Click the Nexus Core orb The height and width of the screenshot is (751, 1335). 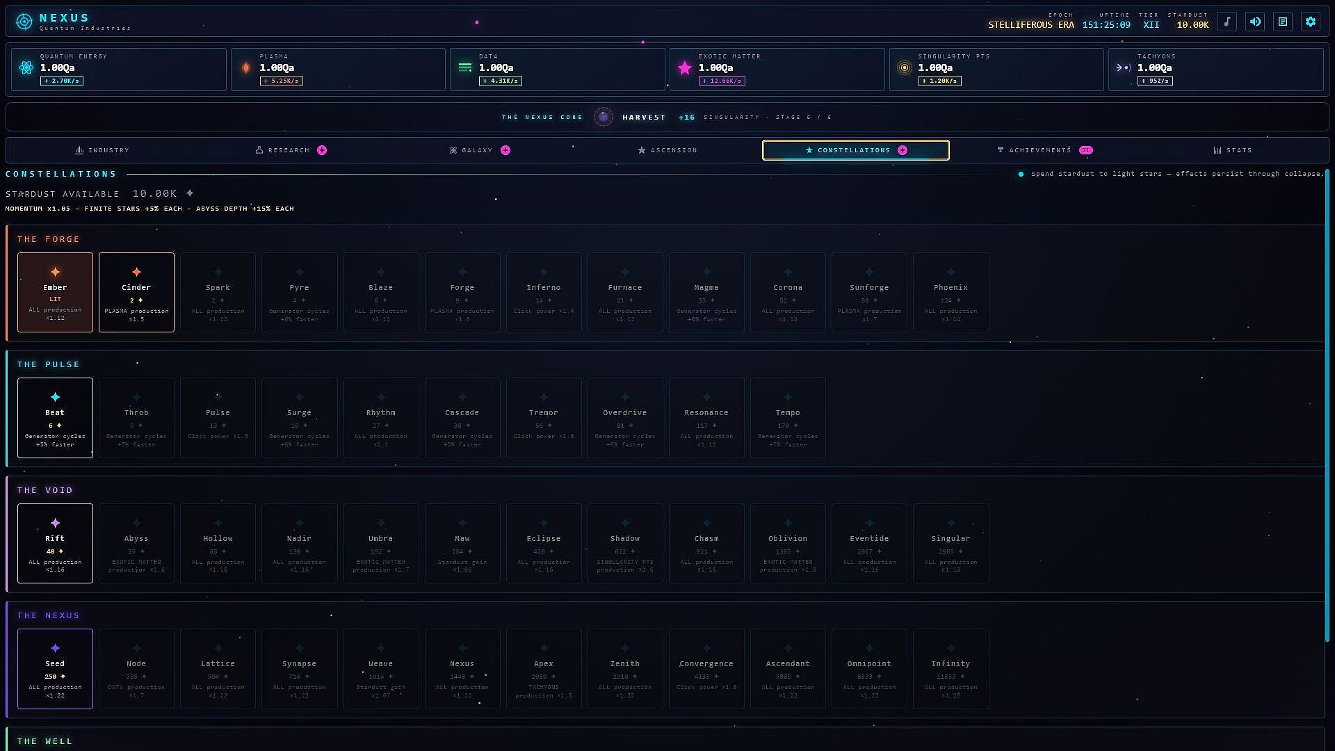[x=604, y=117]
